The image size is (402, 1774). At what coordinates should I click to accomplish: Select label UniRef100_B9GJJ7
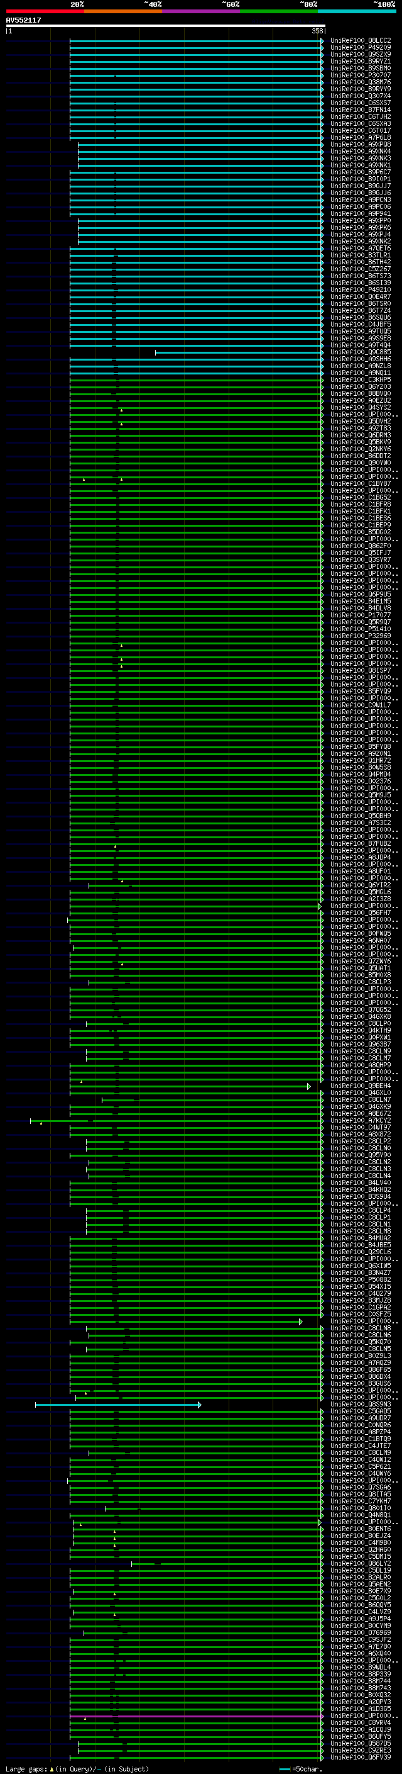(x=361, y=186)
